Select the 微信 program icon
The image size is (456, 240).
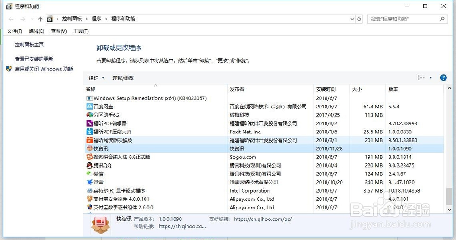click(89, 174)
